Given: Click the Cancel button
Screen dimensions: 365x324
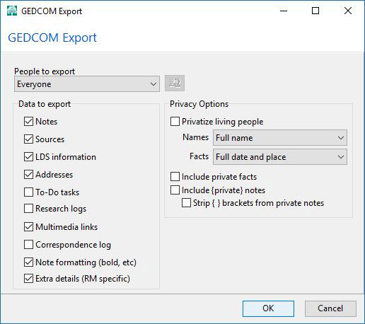Looking at the screenshot, I should click(330, 308).
